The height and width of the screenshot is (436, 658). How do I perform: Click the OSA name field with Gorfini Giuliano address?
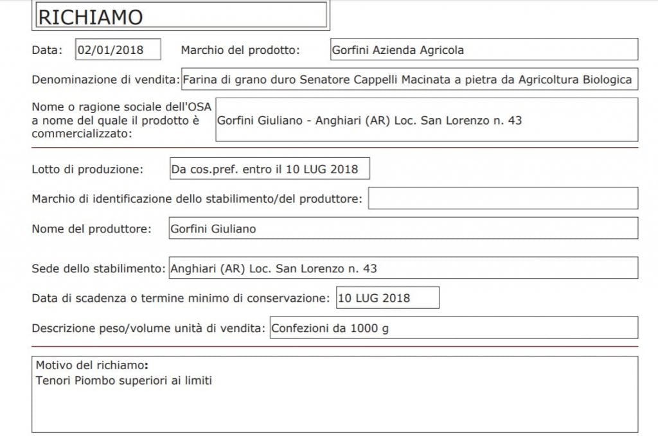pyautogui.click(x=427, y=120)
